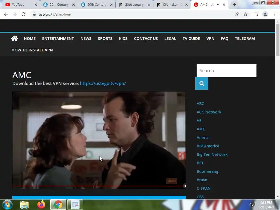Click the screen recorder taskbar icon
280x210 pixels.
click(x=75, y=205)
